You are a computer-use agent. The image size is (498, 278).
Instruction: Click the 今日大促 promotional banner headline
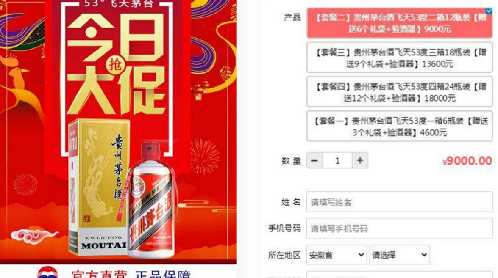pyautogui.click(x=116, y=64)
